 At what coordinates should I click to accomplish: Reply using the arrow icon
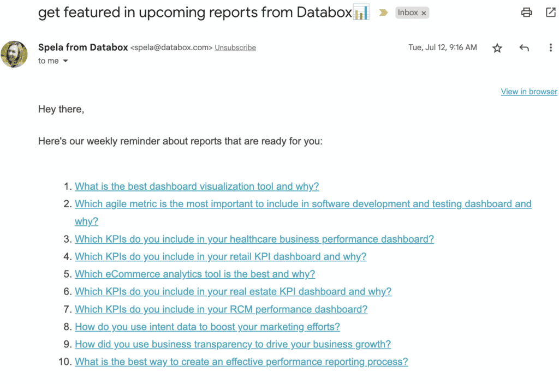524,48
